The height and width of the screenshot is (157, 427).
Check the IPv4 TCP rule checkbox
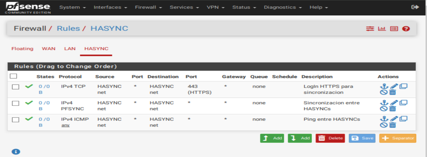pyautogui.click(x=15, y=87)
